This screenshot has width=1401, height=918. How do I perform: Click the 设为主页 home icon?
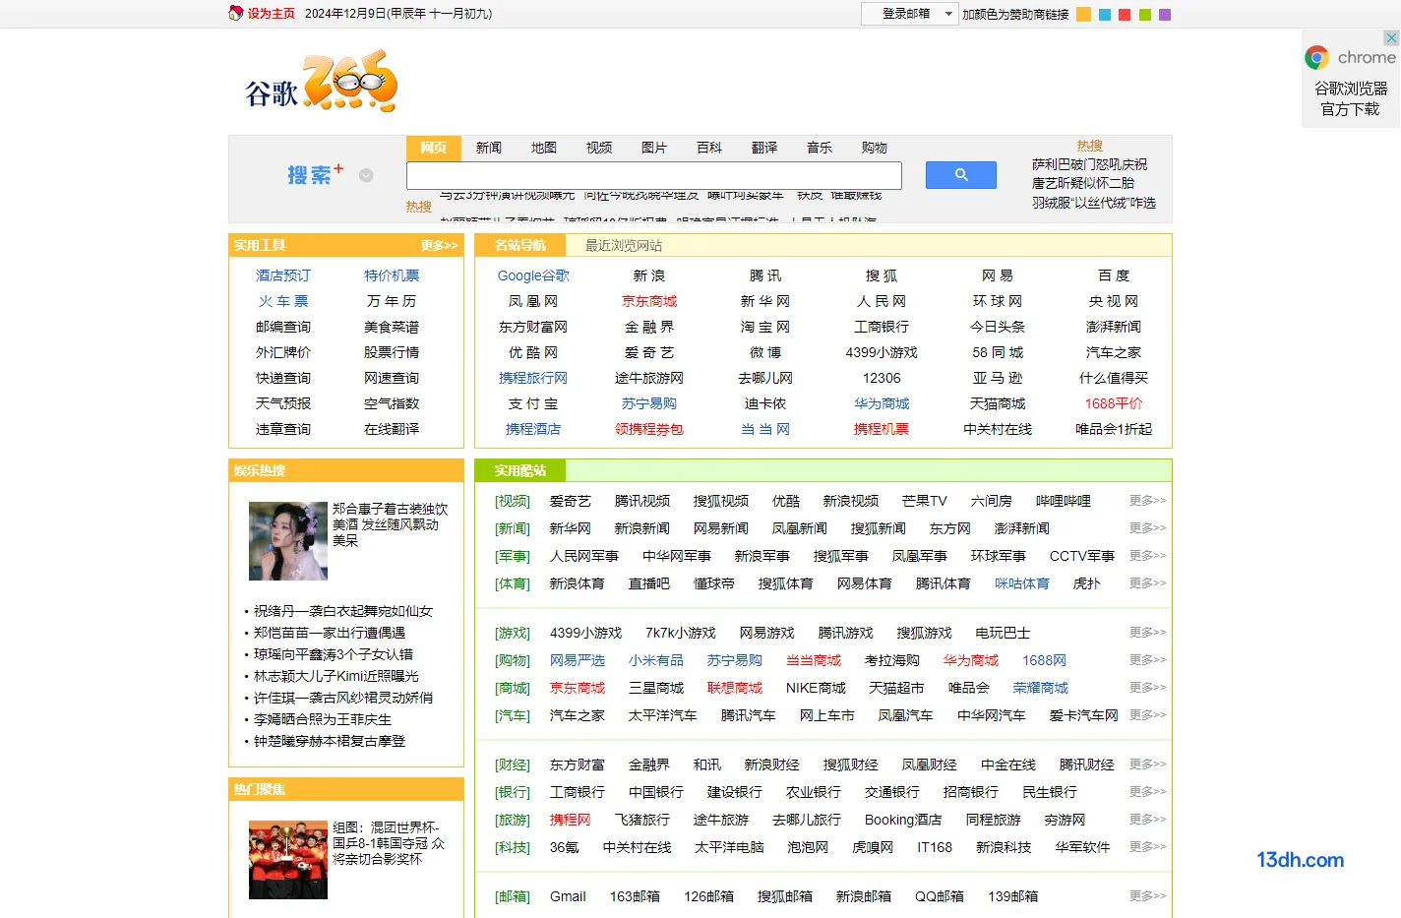[236, 13]
